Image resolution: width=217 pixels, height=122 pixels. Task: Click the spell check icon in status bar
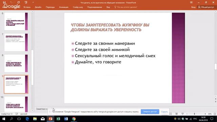click(x=17, y=114)
